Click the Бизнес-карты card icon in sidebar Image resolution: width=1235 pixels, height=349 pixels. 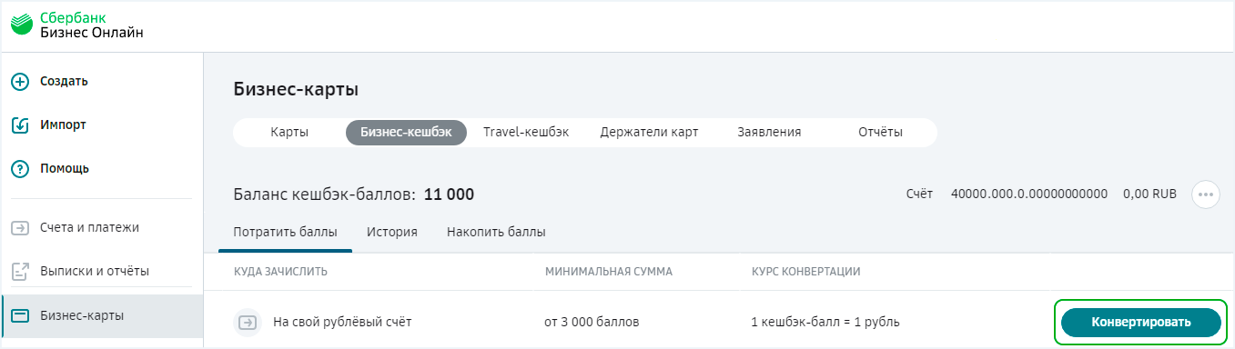20,315
